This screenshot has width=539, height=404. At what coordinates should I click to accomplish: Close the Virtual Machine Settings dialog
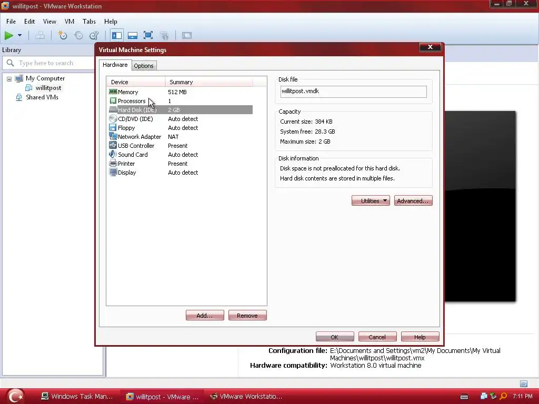coord(430,47)
